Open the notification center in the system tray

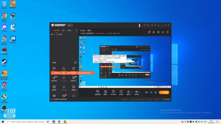coord(217,122)
